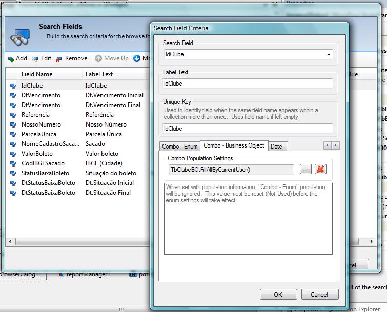
Task: Click the Field Name column header
Action: (x=37, y=74)
